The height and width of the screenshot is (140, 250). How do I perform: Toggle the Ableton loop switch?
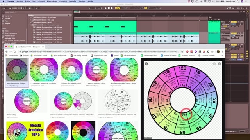coord(146,8)
